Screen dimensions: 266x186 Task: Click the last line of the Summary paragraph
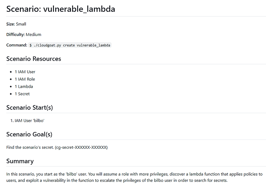(x=117, y=181)
